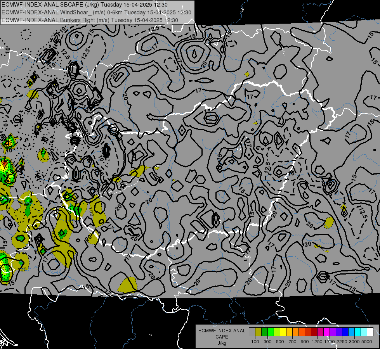Click the SBCAPE (J/kg) title line
The width and height of the screenshot is (380, 349).
(85, 5)
